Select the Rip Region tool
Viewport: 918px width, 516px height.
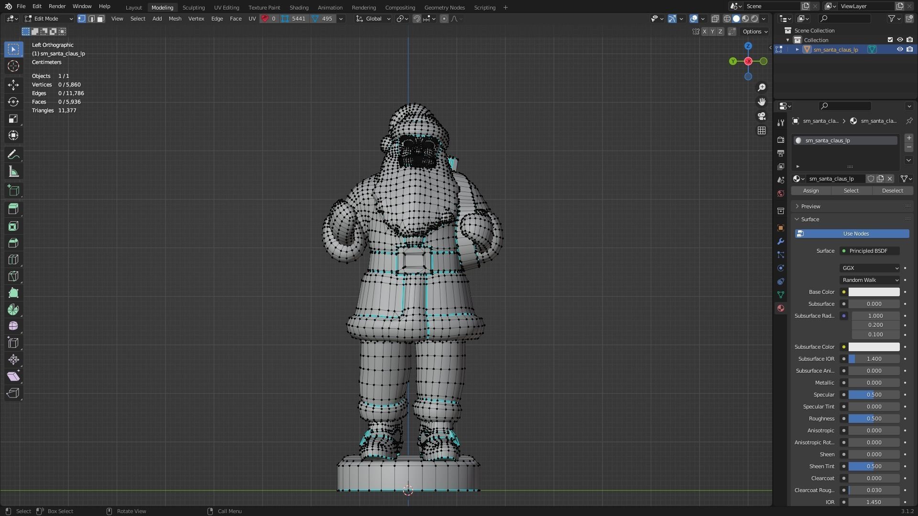(x=13, y=393)
